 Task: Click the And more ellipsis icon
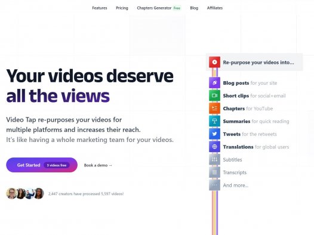[214, 185]
